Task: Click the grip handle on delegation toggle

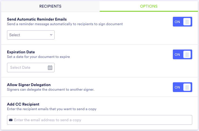Action: 187,87
